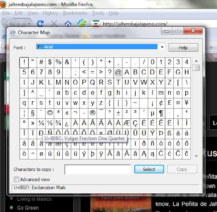Screen dimensions: 217x212
Task: Open Firefox Bookmarks menu
Action: click(75, 13)
